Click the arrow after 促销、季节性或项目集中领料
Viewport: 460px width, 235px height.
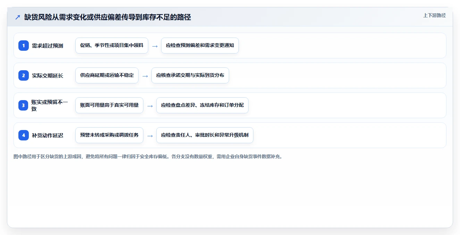[x=155, y=46]
